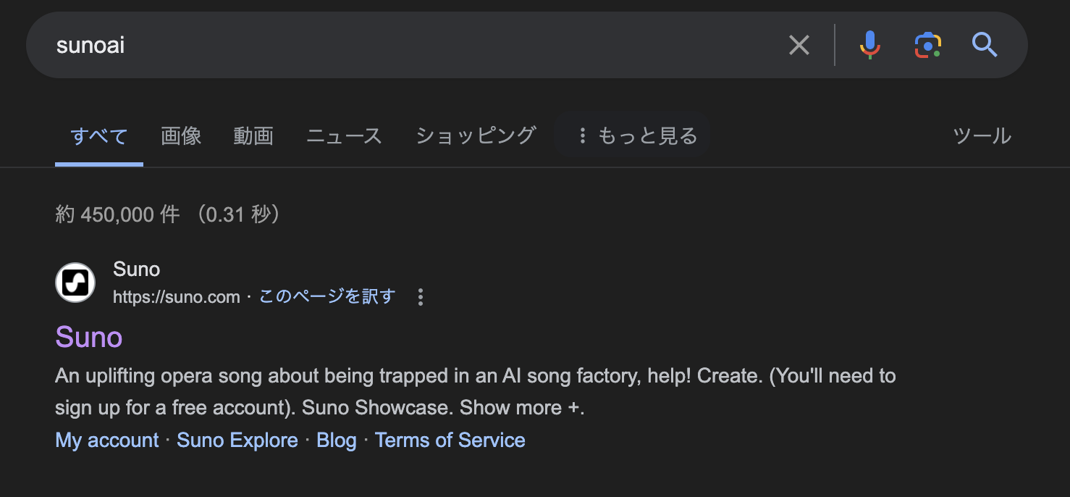Open the My account sitelink
The height and width of the screenshot is (497, 1070).
[107, 440]
